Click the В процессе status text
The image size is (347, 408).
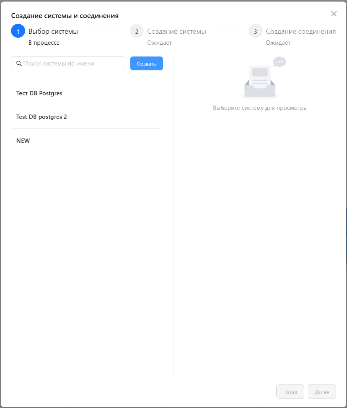pos(44,43)
